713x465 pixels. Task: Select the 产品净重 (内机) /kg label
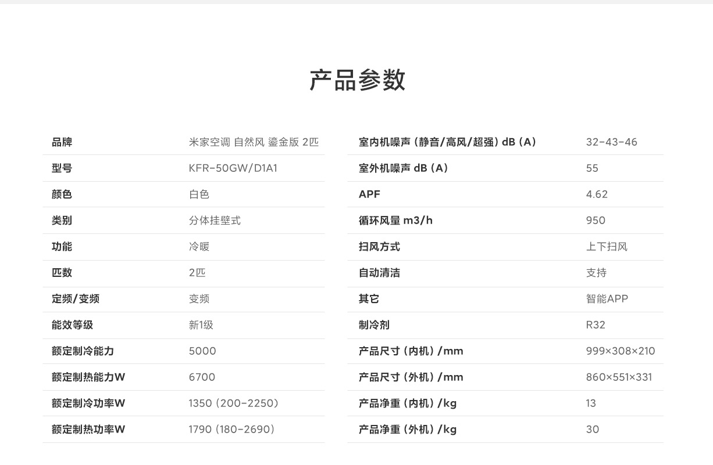(x=408, y=403)
